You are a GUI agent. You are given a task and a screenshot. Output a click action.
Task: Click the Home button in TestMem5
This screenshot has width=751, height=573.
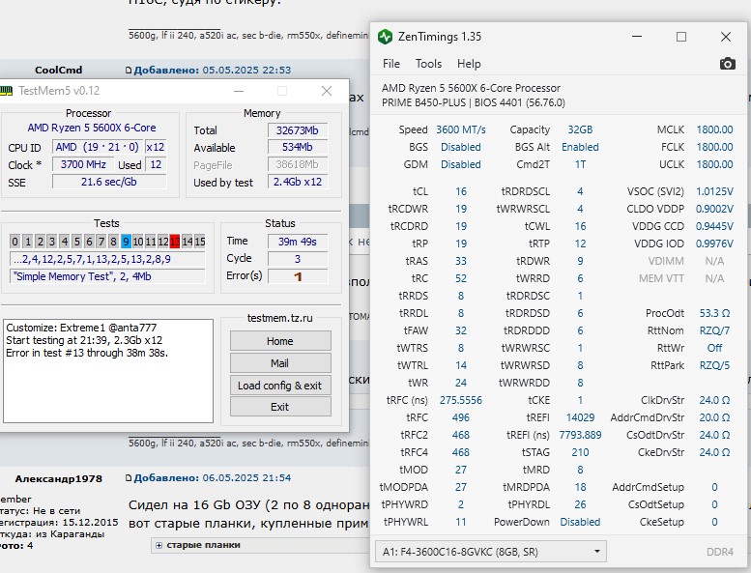[x=280, y=341]
